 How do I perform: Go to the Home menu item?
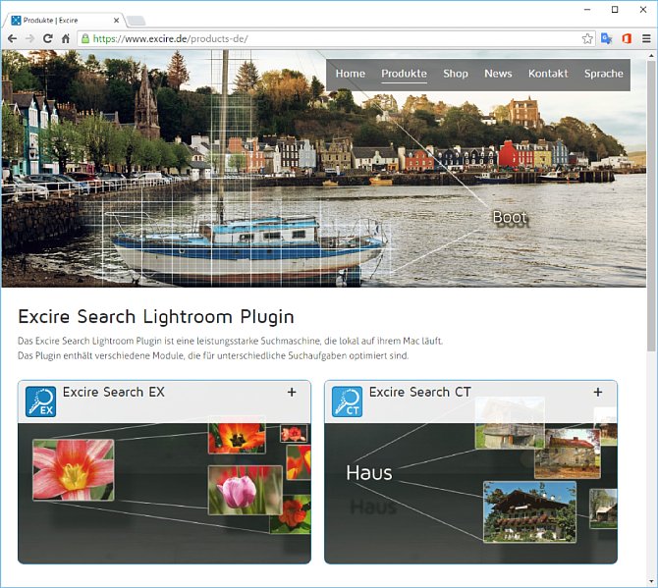350,74
